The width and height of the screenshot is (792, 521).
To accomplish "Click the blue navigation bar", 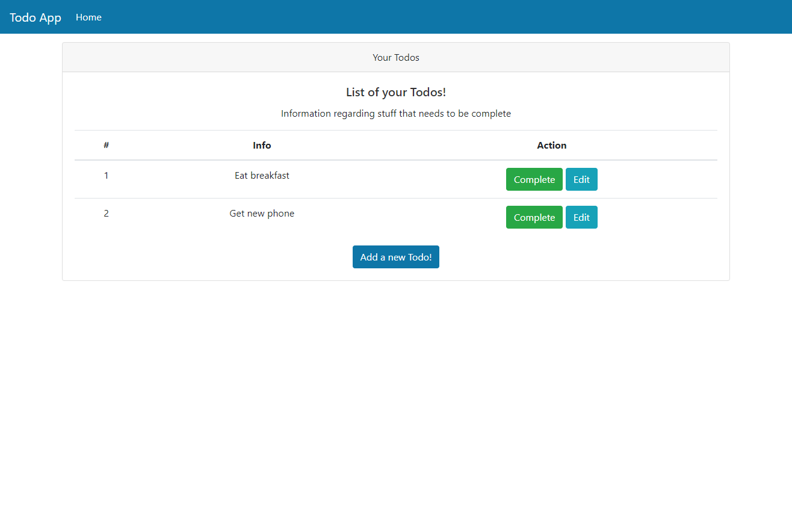I will coord(396,17).
